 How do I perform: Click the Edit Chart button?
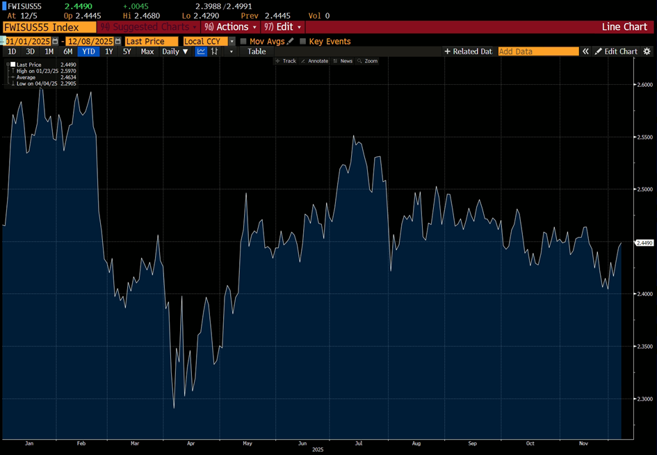616,51
